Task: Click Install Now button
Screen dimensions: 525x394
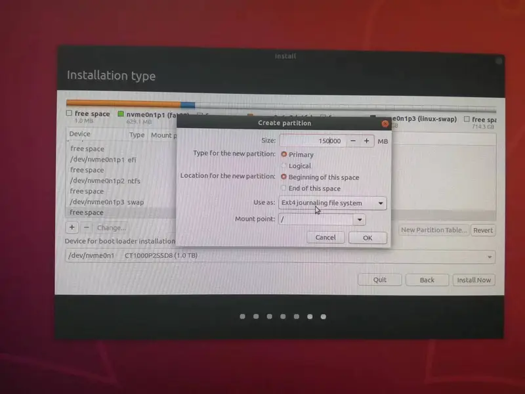Action: [x=474, y=280]
